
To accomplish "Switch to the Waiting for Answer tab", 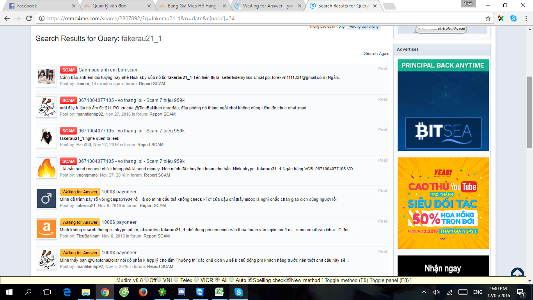I will click(268, 6).
